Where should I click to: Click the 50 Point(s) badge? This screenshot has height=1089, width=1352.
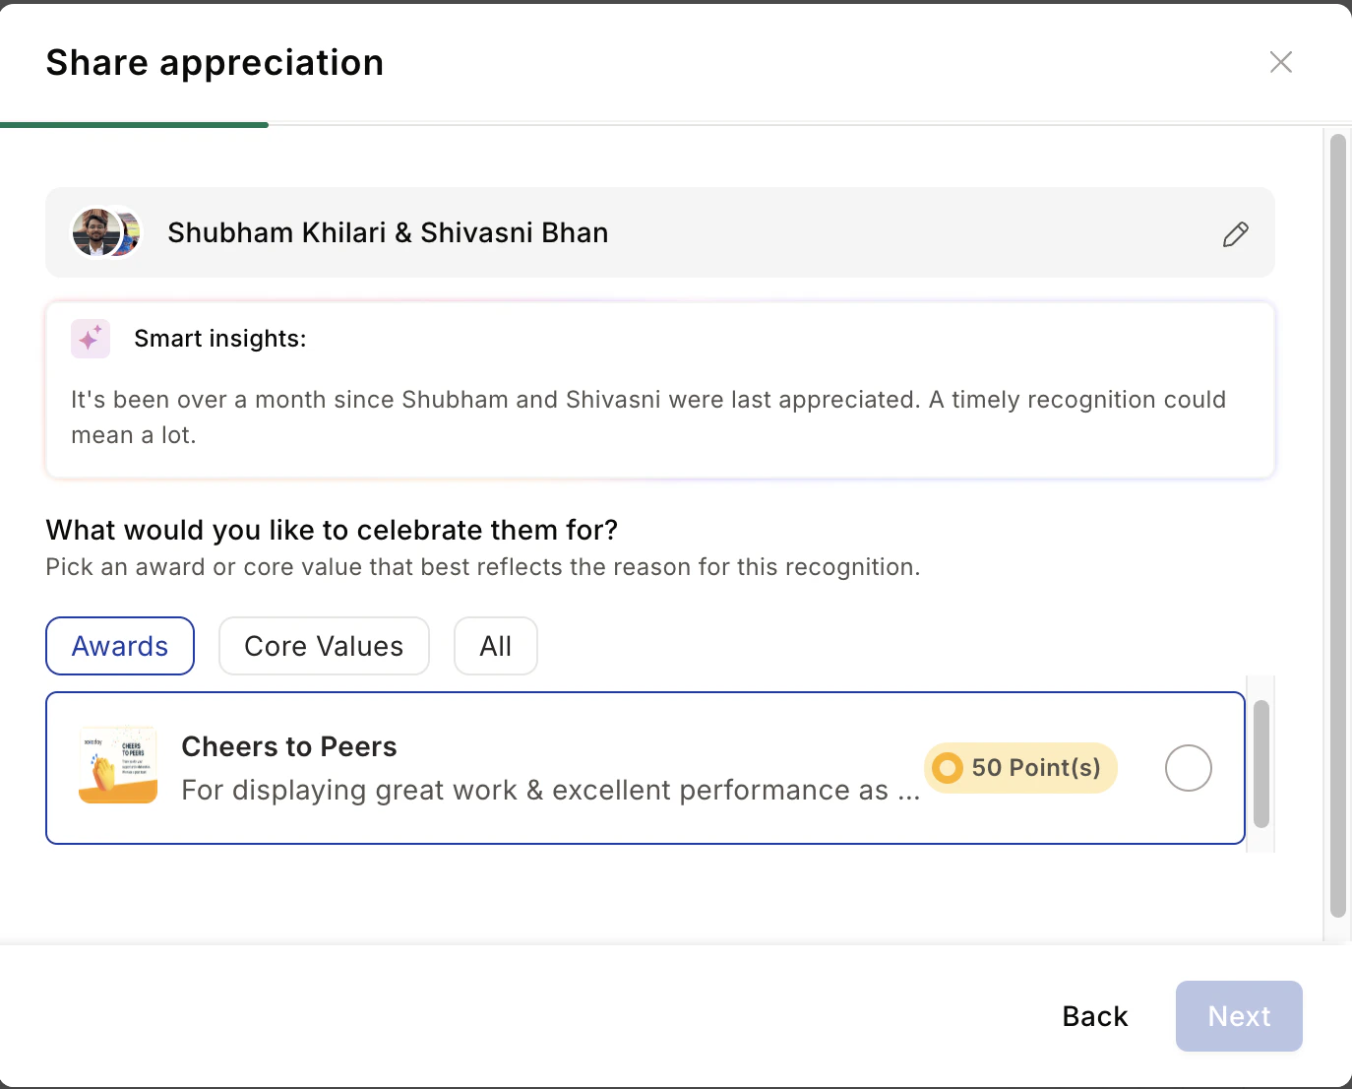[1020, 768]
